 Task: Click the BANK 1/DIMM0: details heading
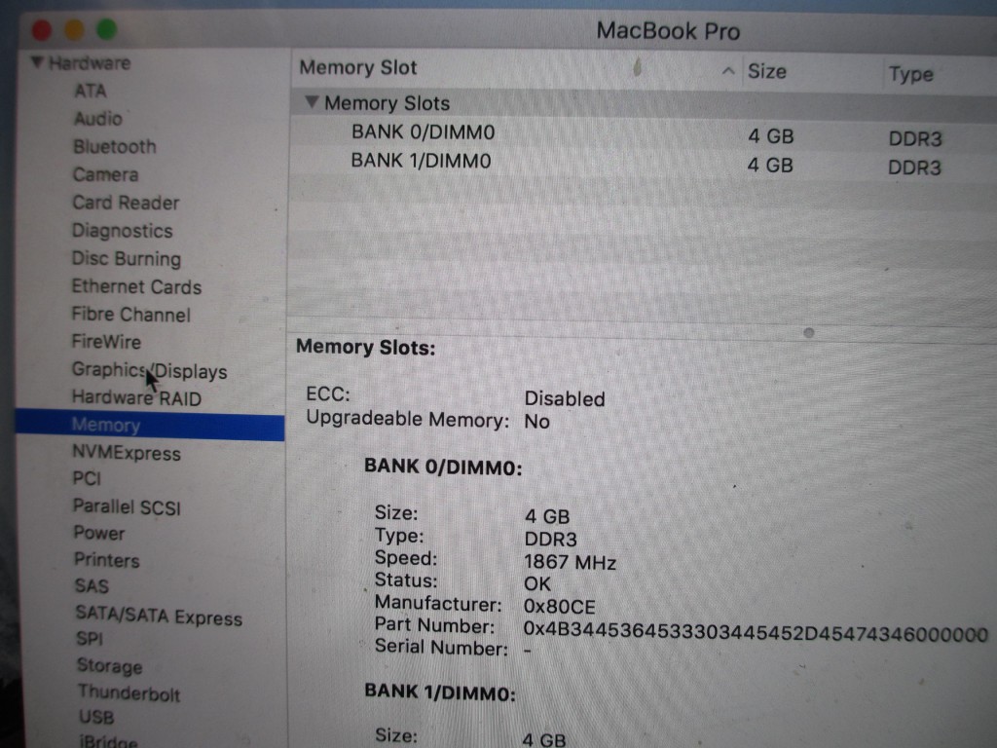click(440, 692)
